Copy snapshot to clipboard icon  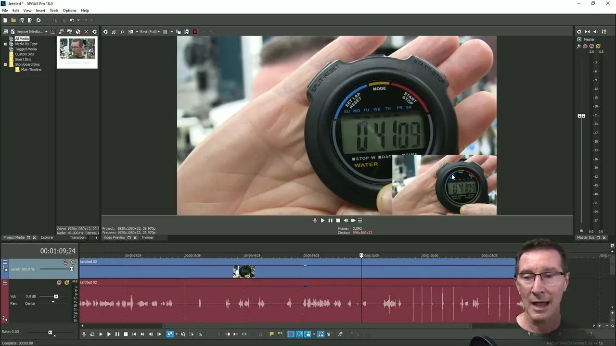[179, 32]
